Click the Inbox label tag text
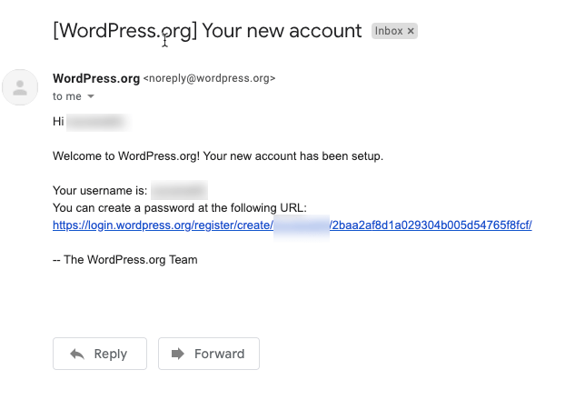Image resolution: width=575 pixels, height=400 pixels. (388, 31)
